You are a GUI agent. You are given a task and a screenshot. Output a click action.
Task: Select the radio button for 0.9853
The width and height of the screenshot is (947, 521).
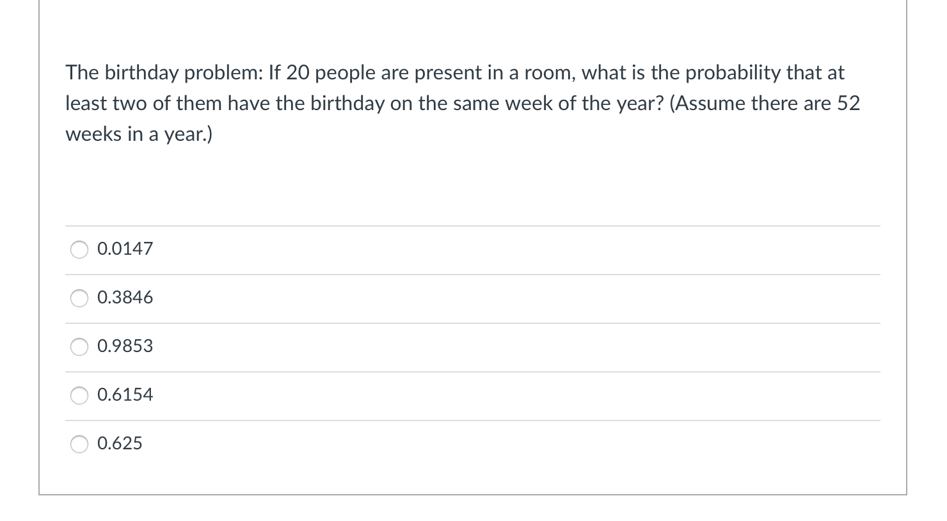79,346
